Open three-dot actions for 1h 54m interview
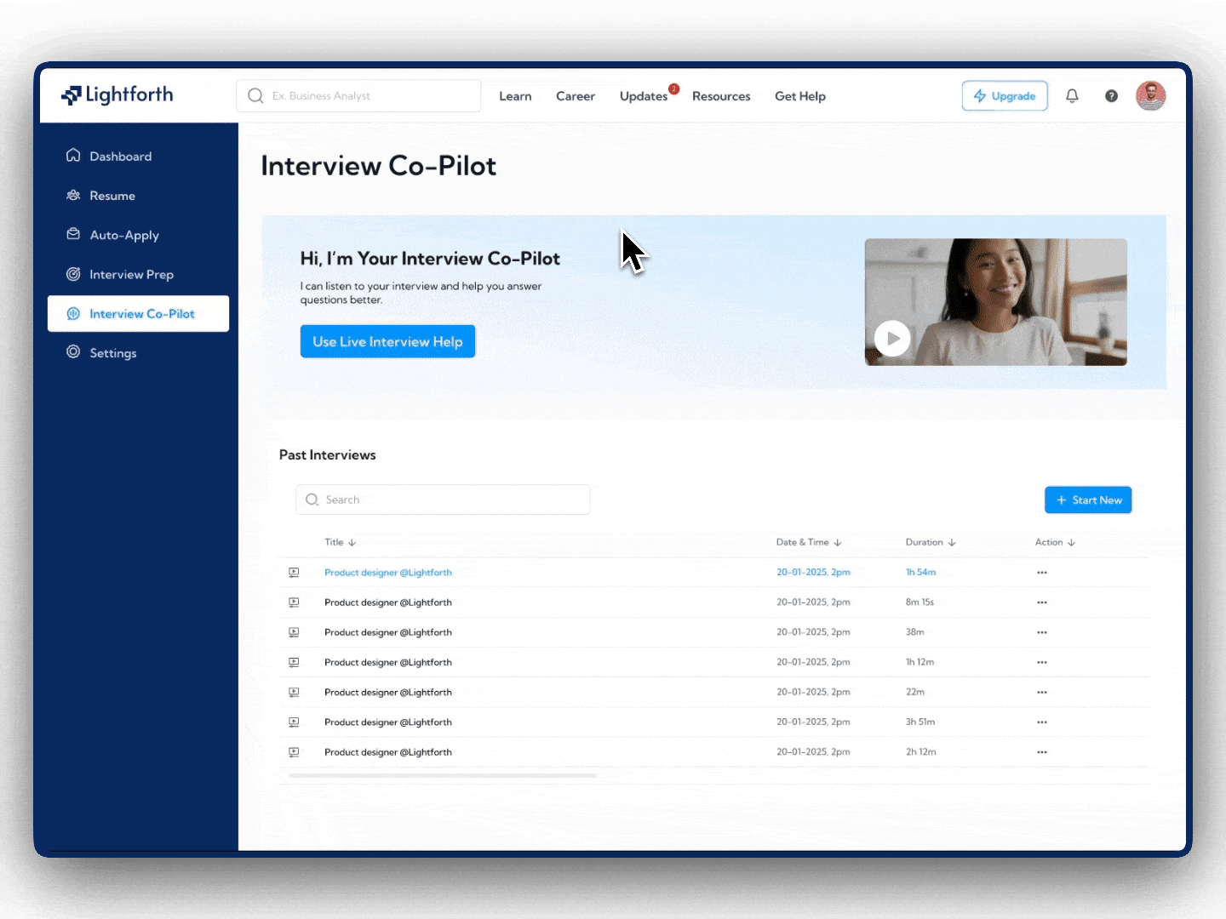Screen dimensions: 1226x919 pyautogui.click(x=1042, y=573)
